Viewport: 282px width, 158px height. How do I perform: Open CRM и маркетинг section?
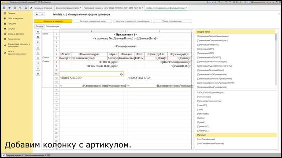click(15, 18)
